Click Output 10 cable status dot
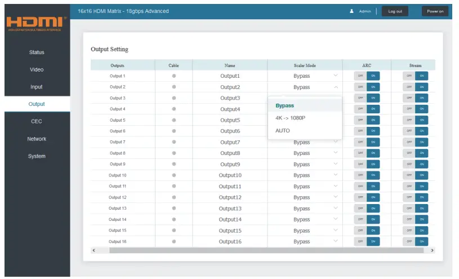 point(173,175)
